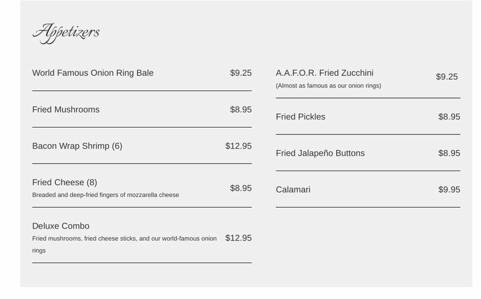The image size is (481, 299).
Task: Click the Appetizers section heading
Action: coord(66,33)
